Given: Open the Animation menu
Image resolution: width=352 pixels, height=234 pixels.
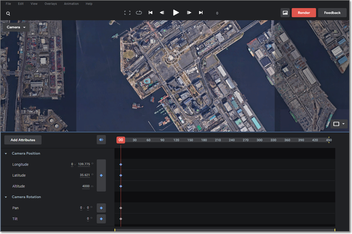Looking at the screenshot, I should pos(71,4).
